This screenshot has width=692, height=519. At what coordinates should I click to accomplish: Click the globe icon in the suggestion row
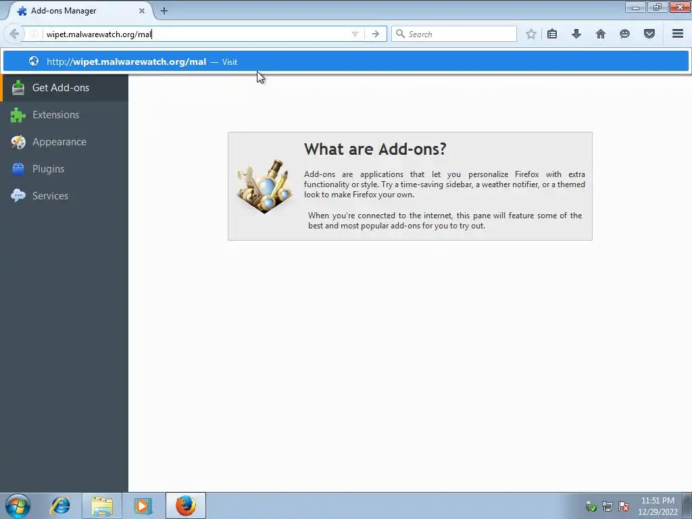point(34,61)
